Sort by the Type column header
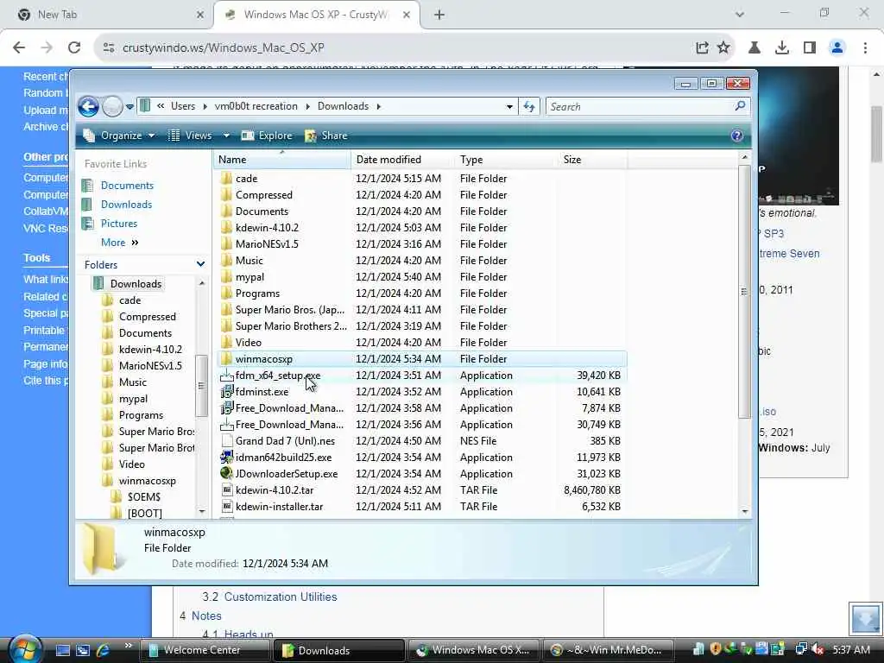 506,160
